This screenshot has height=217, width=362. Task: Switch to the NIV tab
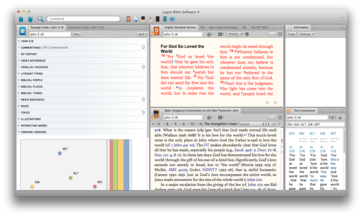(x=203, y=27)
